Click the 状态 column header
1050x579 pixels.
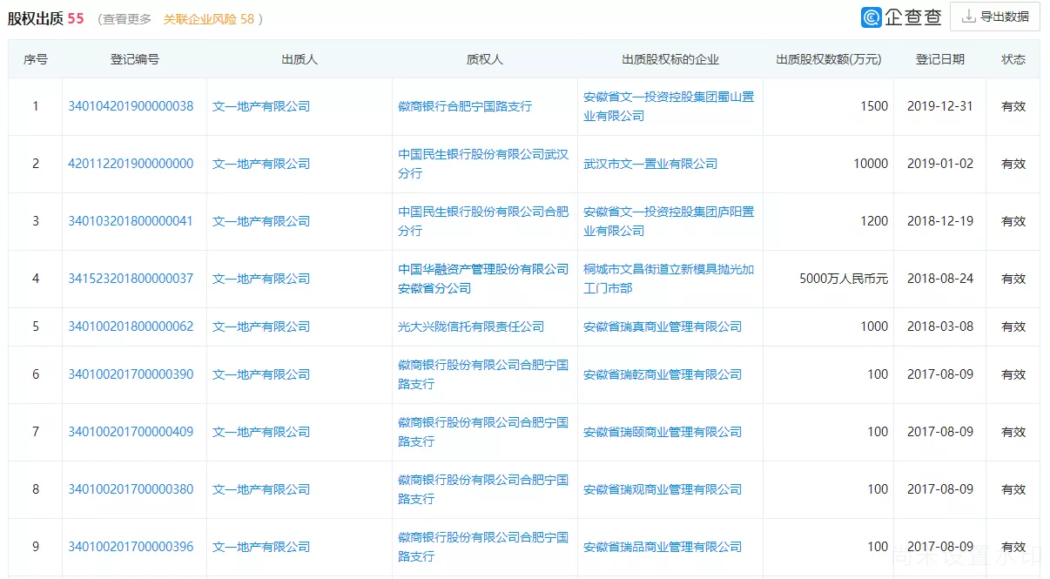(x=1013, y=59)
